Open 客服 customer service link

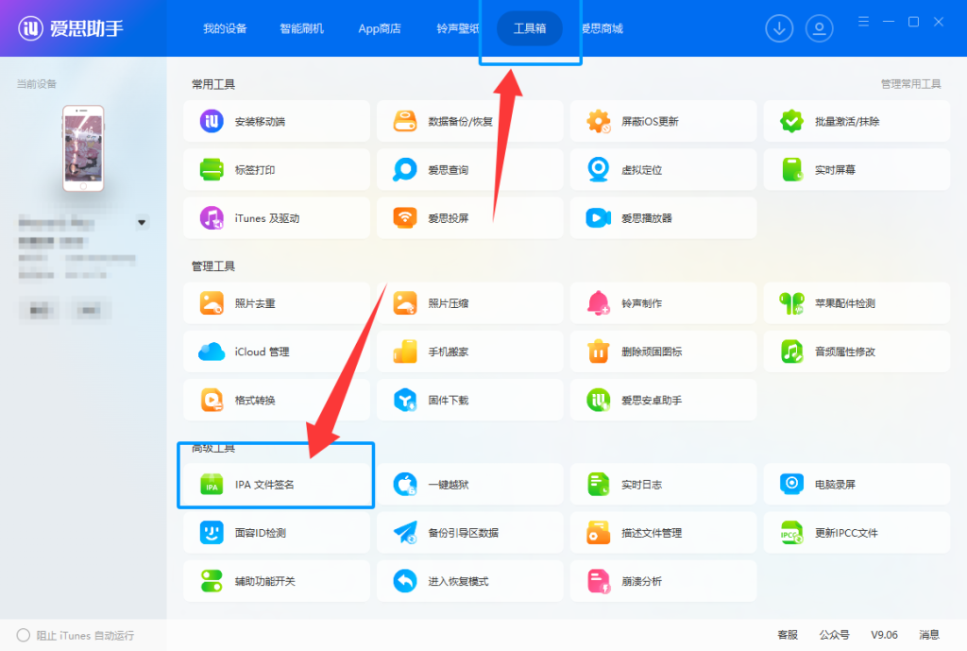788,635
